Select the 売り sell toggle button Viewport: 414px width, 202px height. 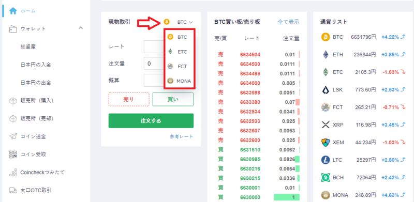[x=129, y=99]
